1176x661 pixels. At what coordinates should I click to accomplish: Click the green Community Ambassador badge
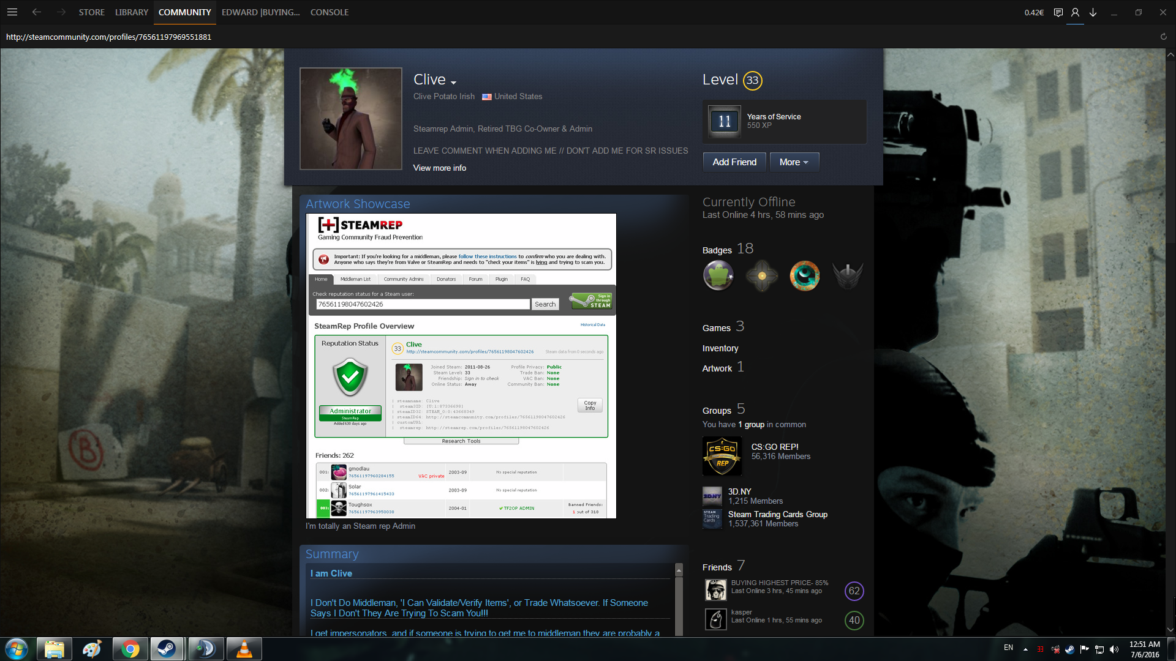point(718,275)
